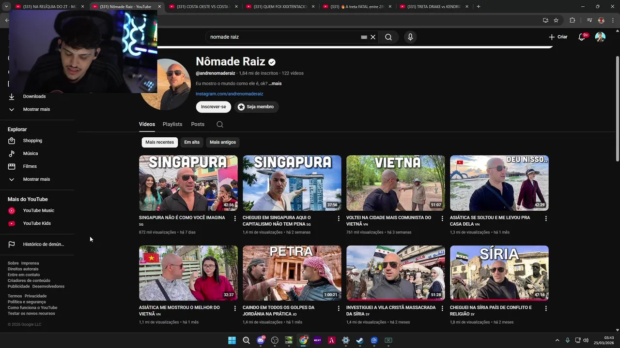
Task: Select the Vídeos channel tab
Action: [147, 124]
